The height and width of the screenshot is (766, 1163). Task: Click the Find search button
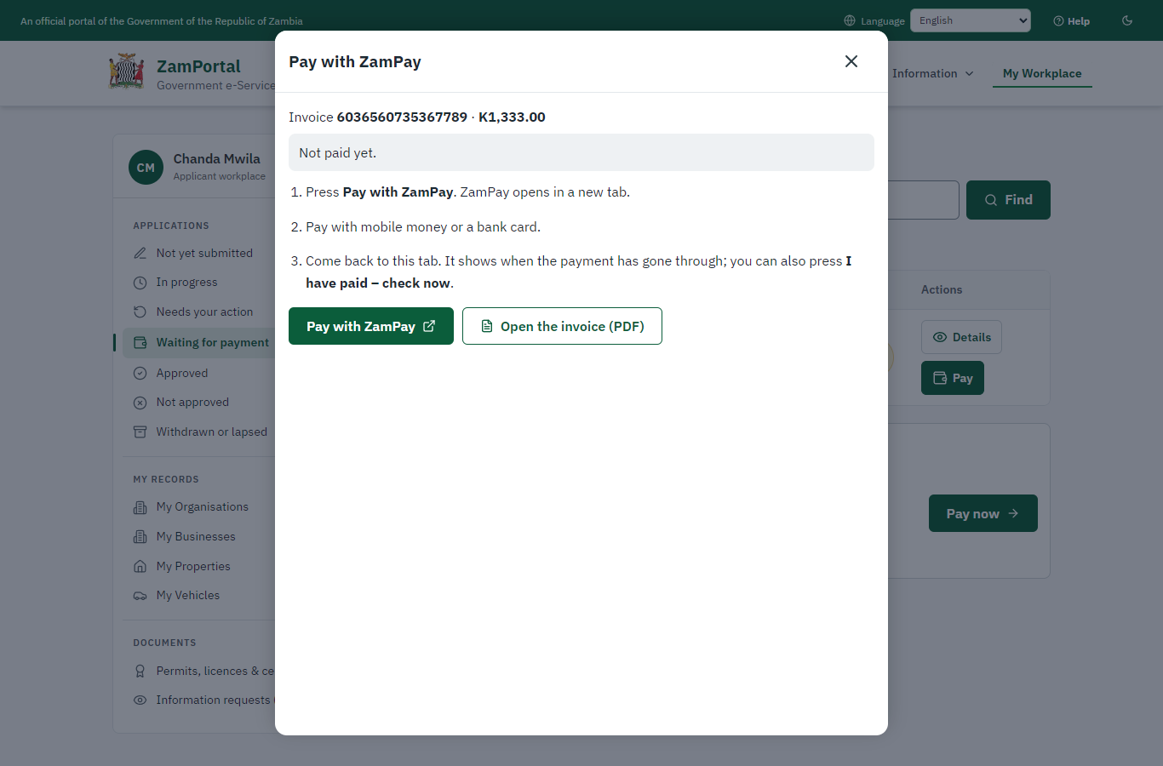1008,200
